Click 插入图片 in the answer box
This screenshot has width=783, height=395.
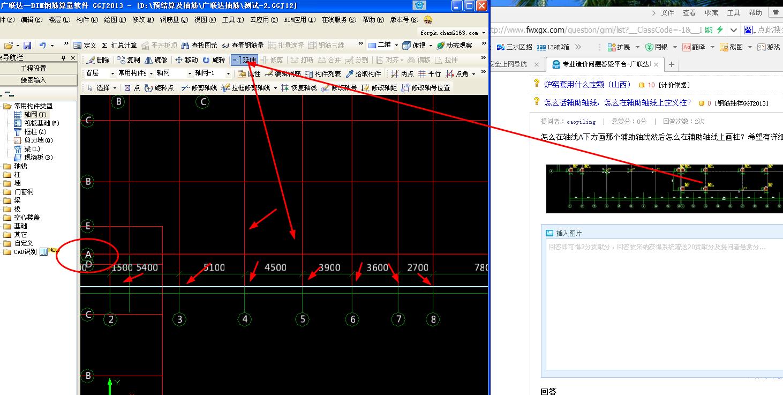click(x=563, y=233)
